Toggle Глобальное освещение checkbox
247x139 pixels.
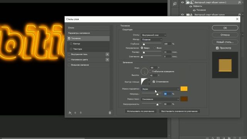(x=150, y=71)
